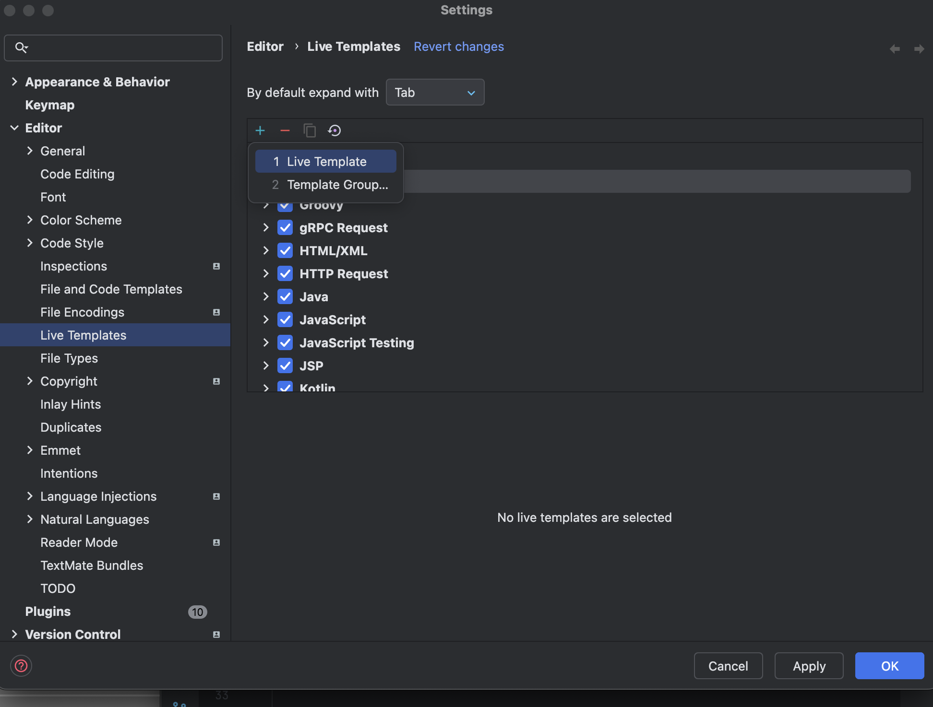This screenshot has height=707, width=933.
Task: Choose Live Template from popup menu
Action: tap(326, 162)
